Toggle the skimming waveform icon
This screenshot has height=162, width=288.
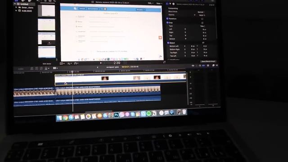click(x=193, y=65)
